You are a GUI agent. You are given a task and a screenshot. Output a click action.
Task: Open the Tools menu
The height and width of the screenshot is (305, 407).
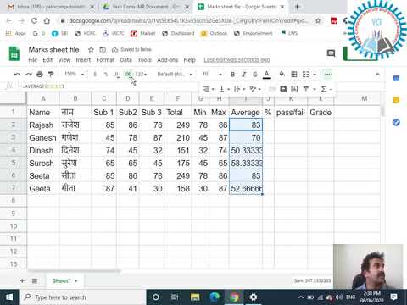pyautogui.click(x=145, y=60)
